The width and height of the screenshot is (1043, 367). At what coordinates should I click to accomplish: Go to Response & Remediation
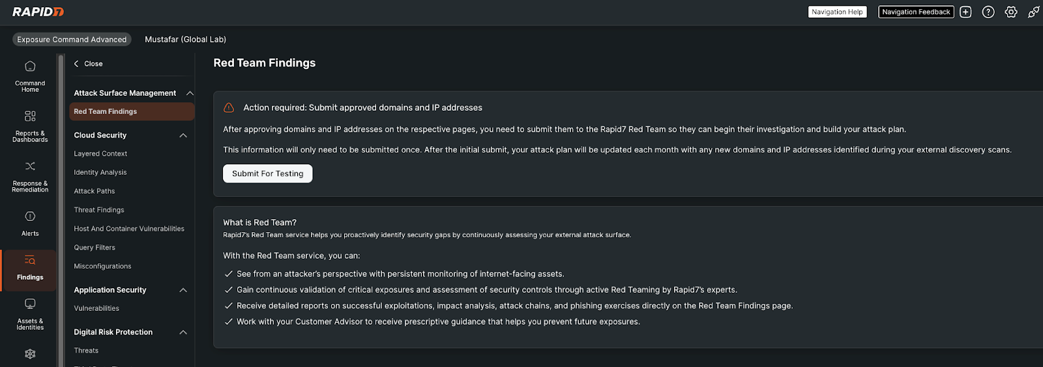click(x=30, y=176)
